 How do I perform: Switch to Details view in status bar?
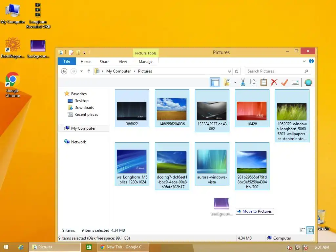pyautogui.click(x=303, y=230)
